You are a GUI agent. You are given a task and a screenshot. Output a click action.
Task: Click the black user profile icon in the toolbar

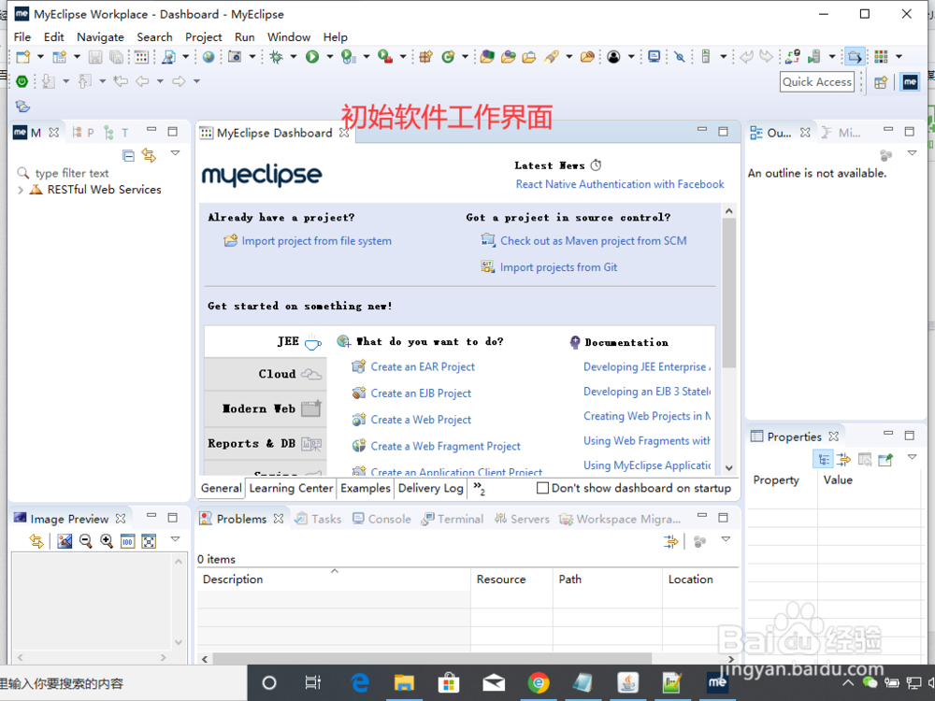click(x=613, y=57)
